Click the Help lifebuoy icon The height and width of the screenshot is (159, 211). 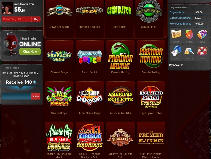(x=202, y=53)
